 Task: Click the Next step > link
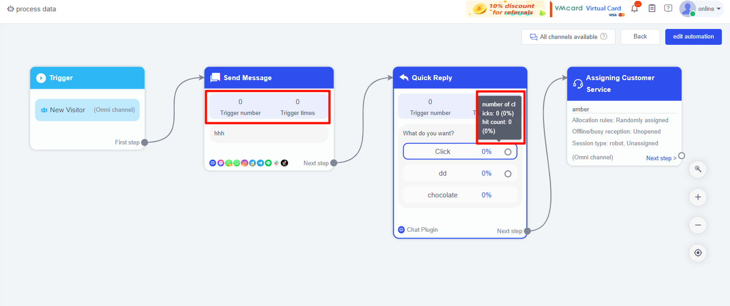pos(661,158)
